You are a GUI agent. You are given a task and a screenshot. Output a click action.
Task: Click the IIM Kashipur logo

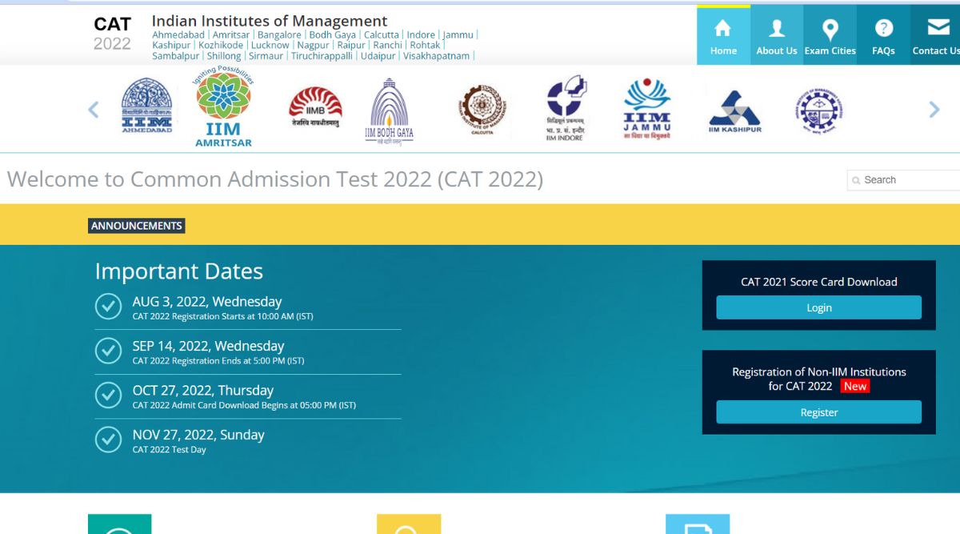pyautogui.click(x=735, y=111)
